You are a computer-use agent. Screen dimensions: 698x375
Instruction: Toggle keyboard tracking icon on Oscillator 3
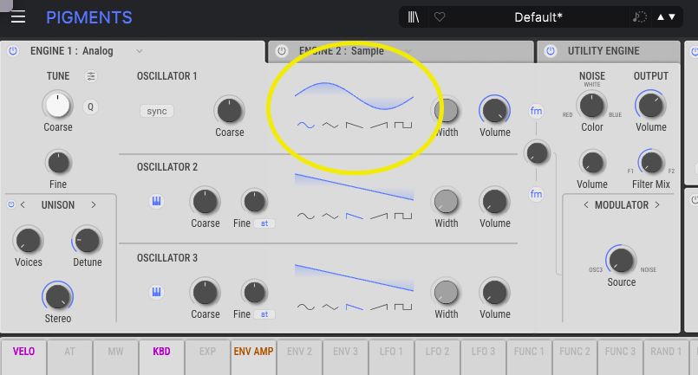pos(157,291)
